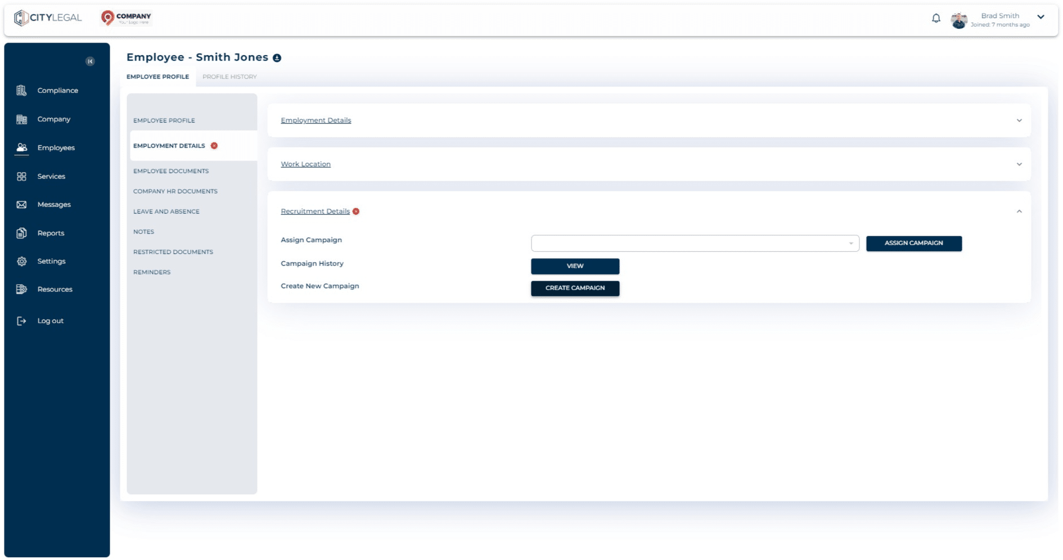Click the 'Joined: 7 months ago' text

[1000, 25]
